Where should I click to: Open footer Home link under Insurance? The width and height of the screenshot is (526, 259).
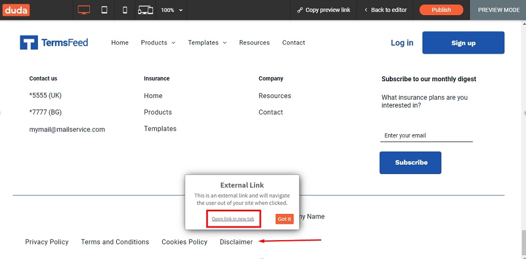[x=153, y=95]
